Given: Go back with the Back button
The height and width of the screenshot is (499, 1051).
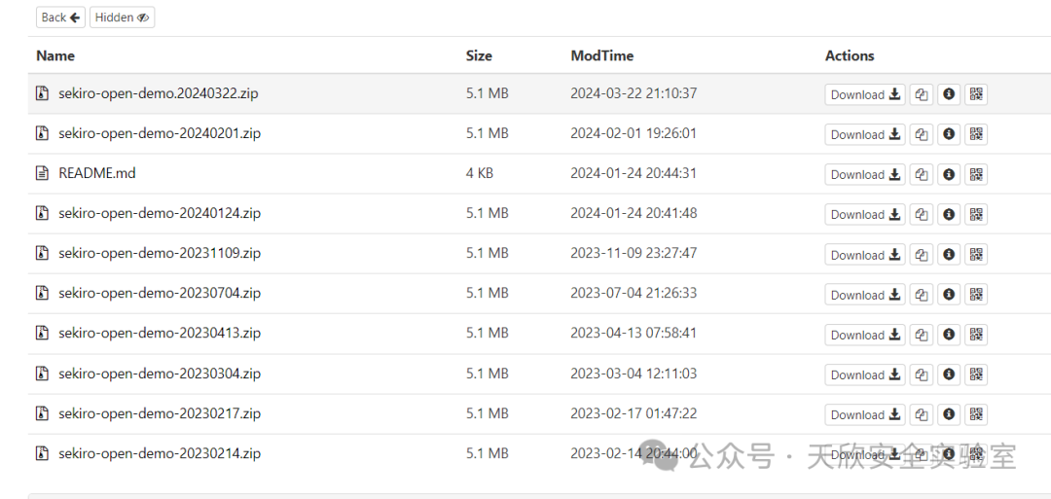Looking at the screenshot, I should [60, 18].
